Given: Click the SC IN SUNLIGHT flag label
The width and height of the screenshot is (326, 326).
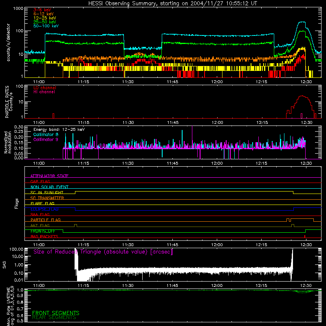Looking at the screenshot, I should [x=47, y=192].
